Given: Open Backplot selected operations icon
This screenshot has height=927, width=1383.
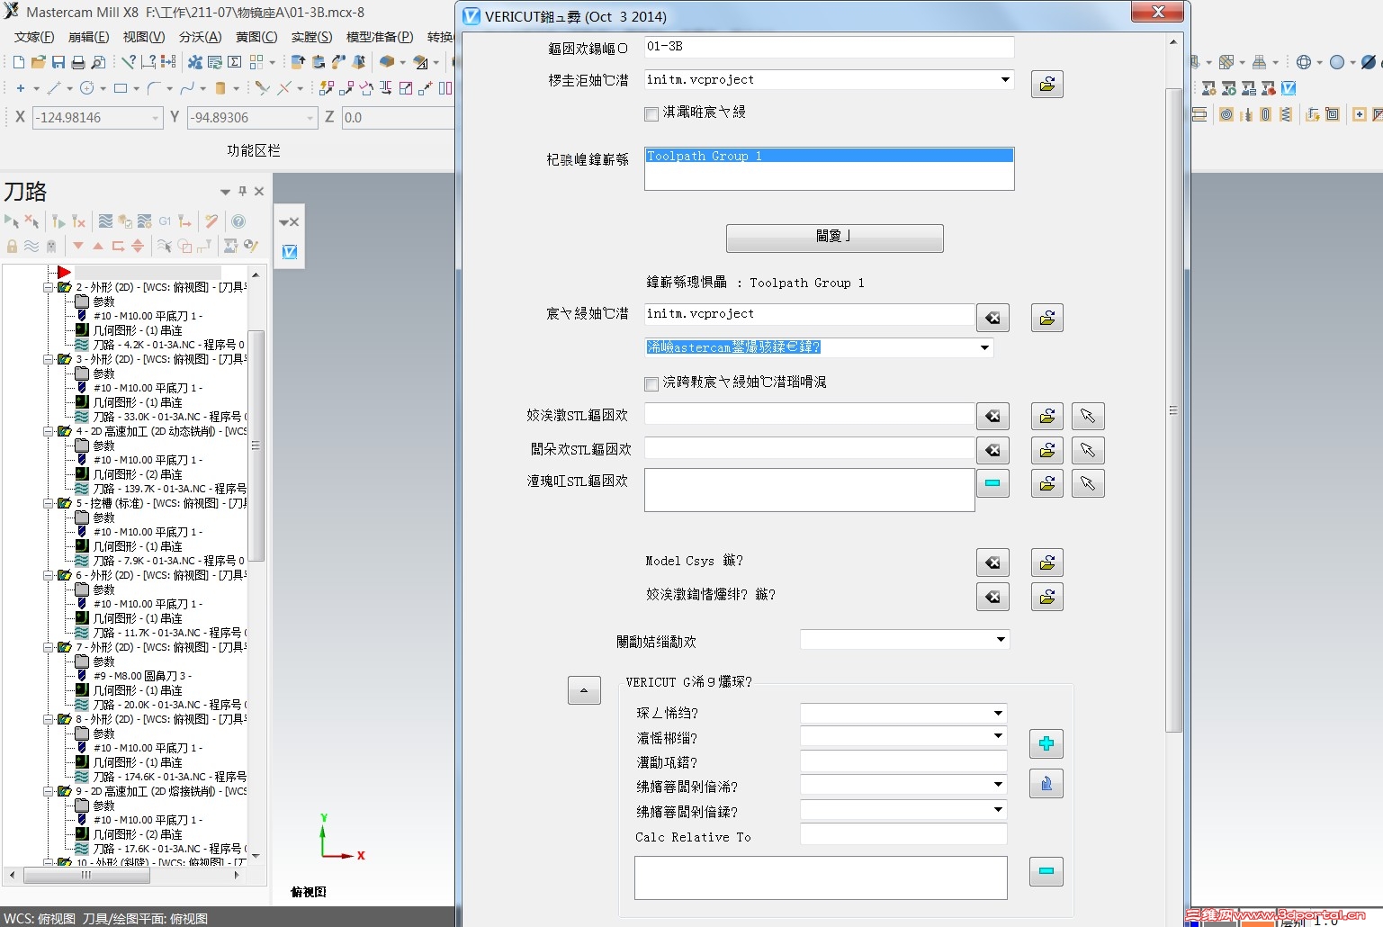Looking at the screenshot, I should (105, 221).
